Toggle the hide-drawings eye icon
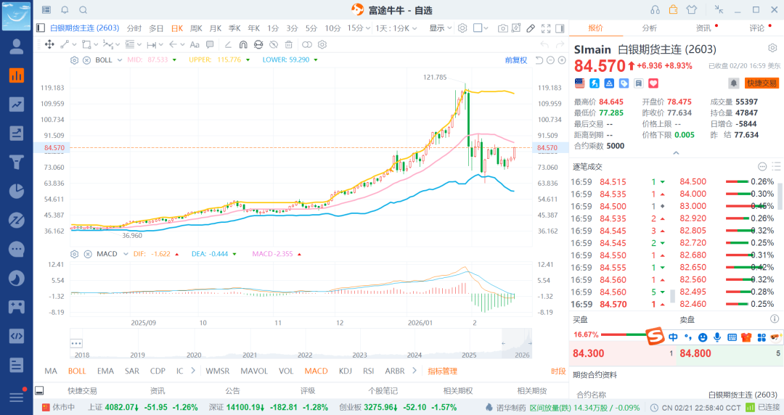 [275, 44]
